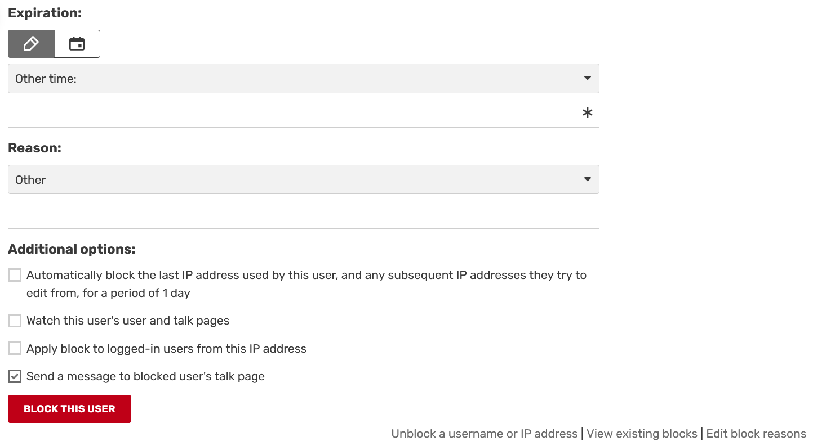813x446 pixels.
Task: Click the Watch this user's pages label text
Action: (128, 321)
